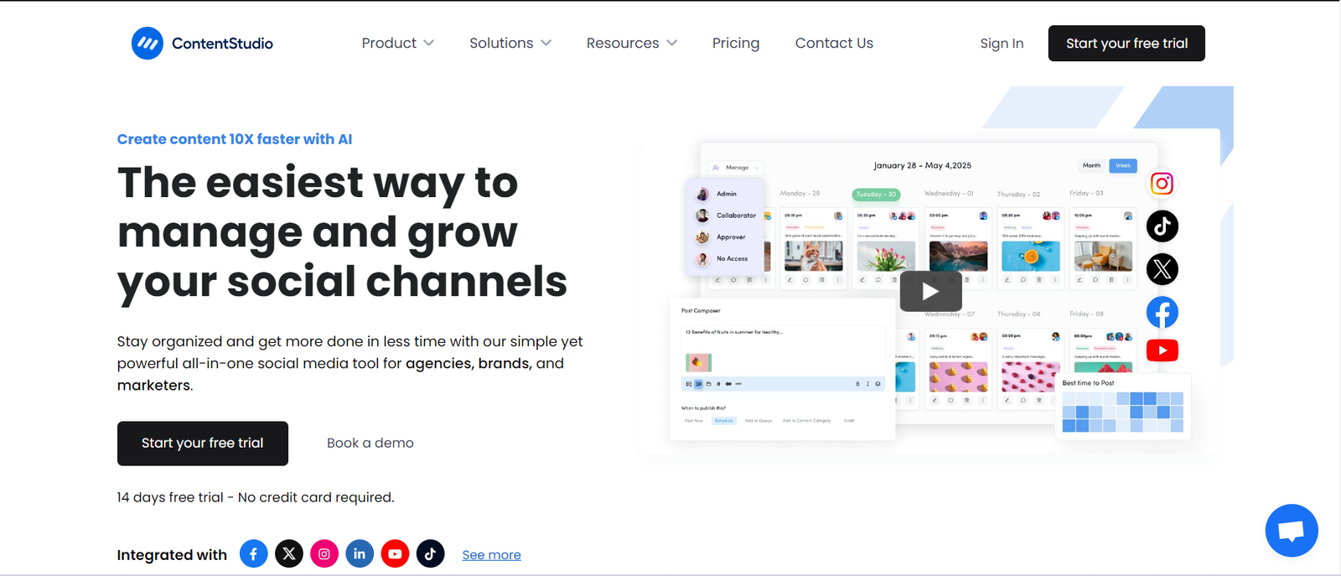Click the ContentStudio logo icon

[x=148, y=44]
